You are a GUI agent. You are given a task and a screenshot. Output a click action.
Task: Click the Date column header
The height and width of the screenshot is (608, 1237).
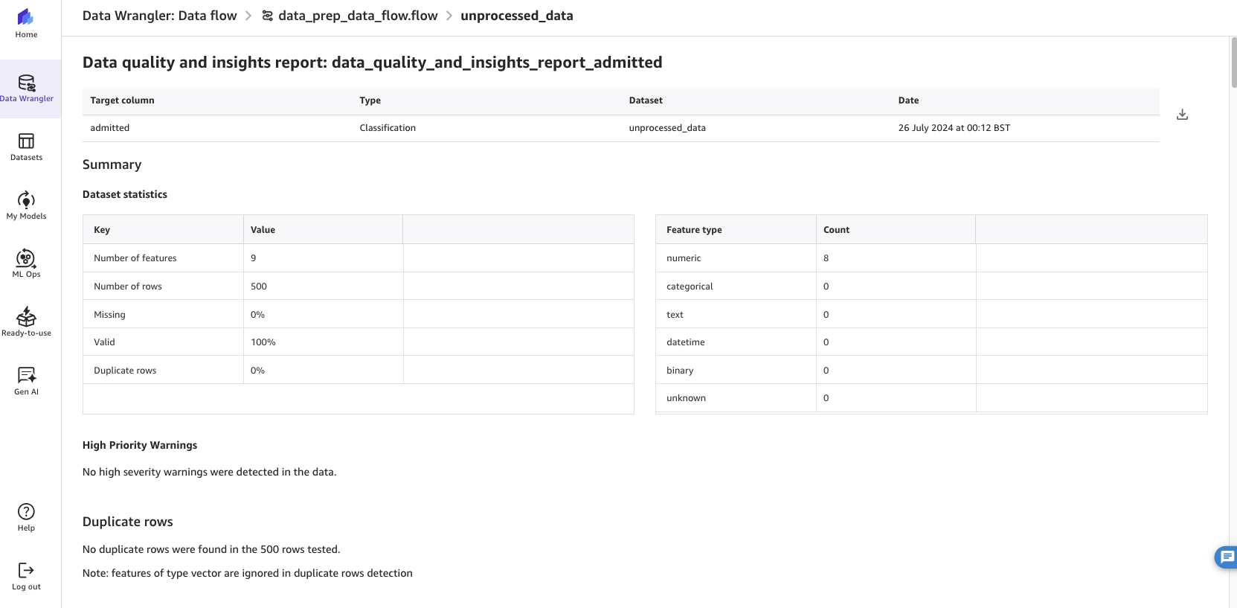click(908, 100)
